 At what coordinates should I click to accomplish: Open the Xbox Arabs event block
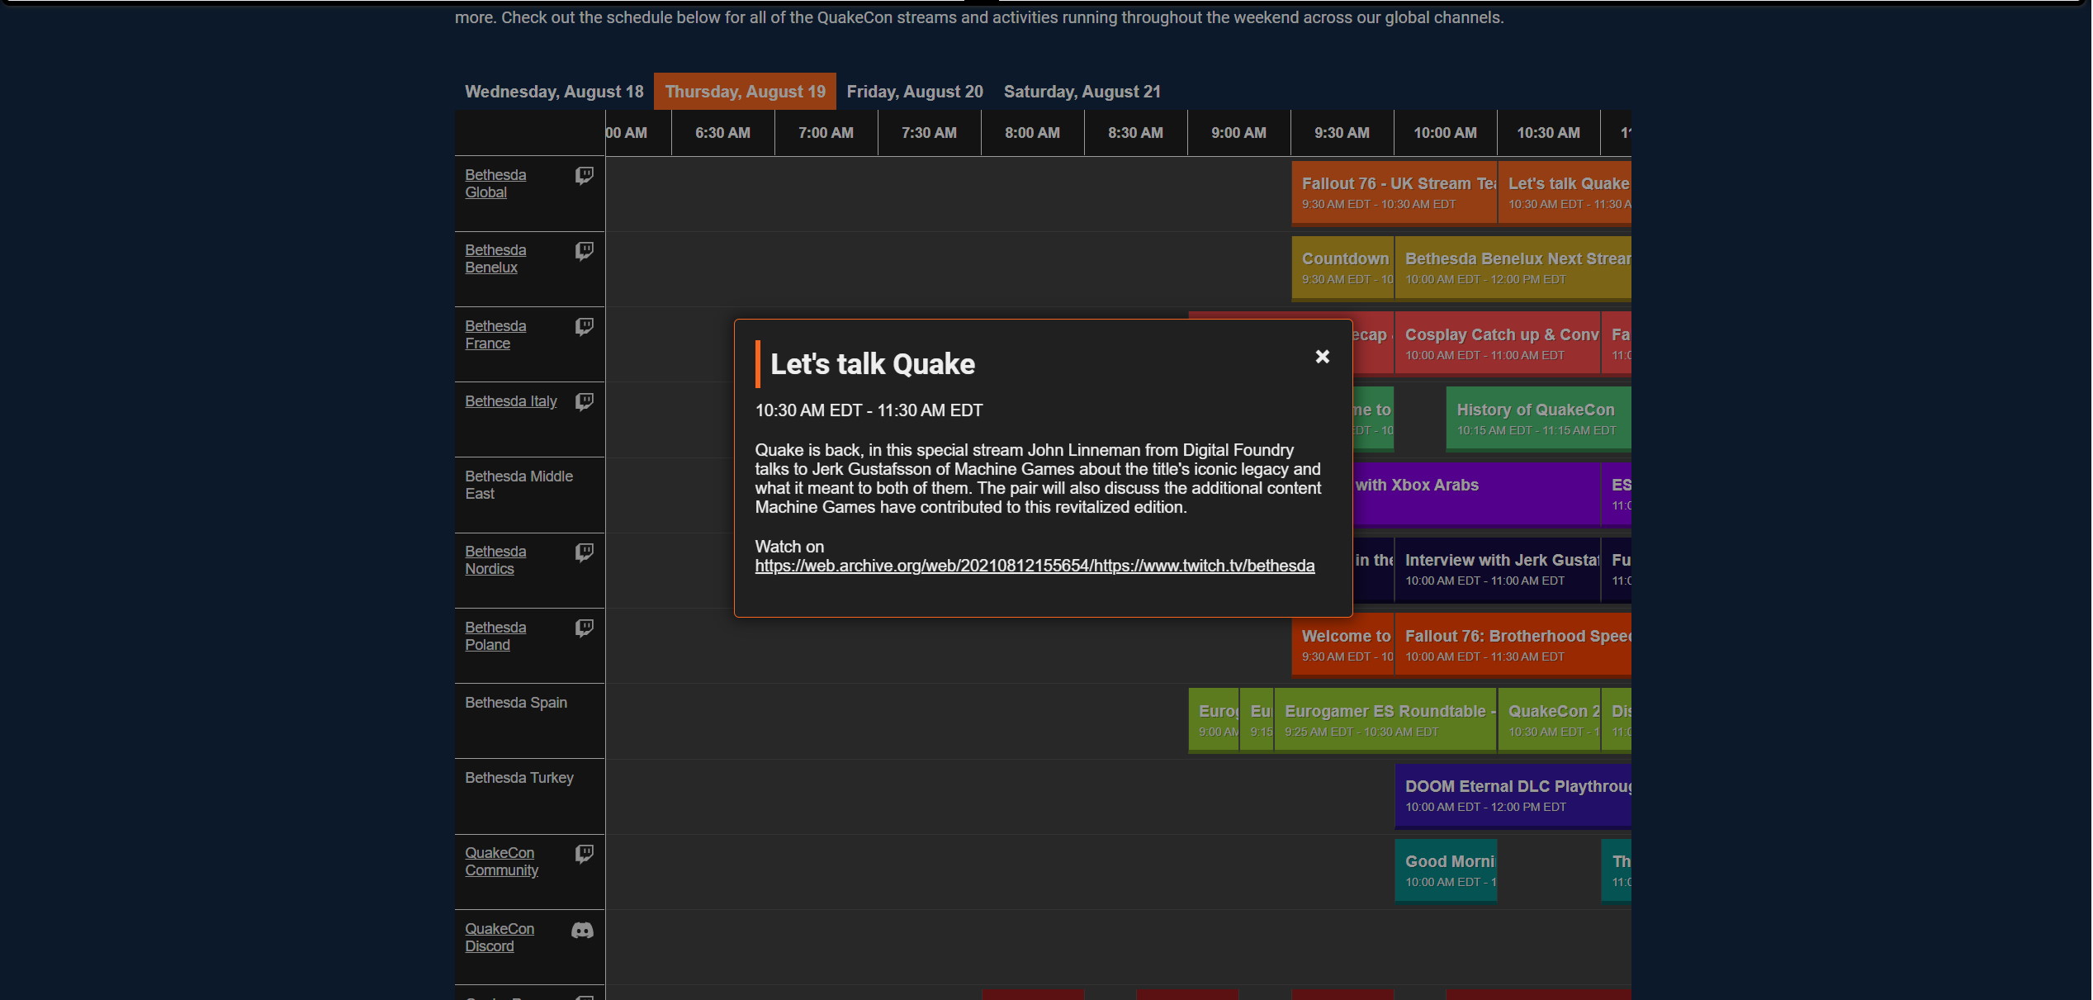coord(1476,494)
